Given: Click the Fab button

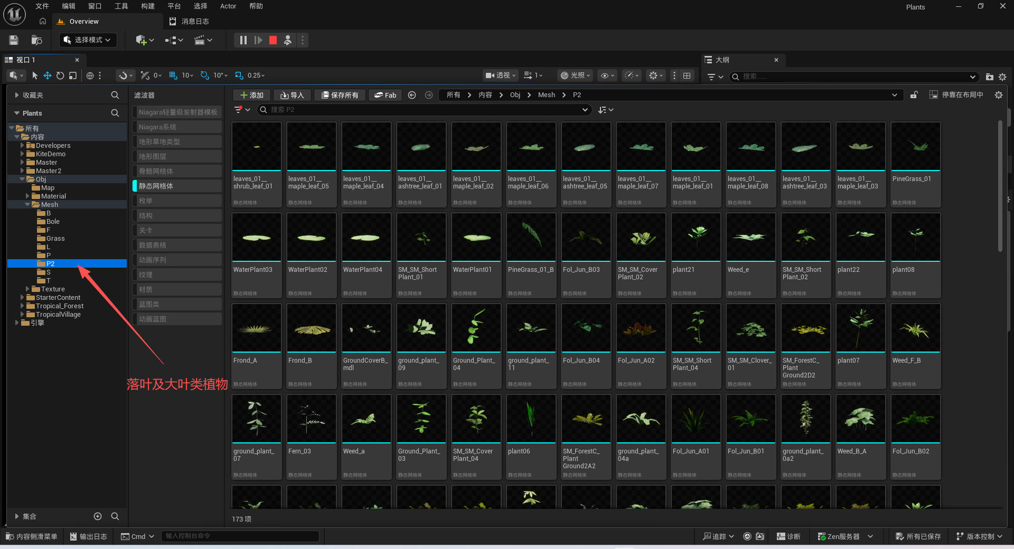Looking at the screenshot, I should pos(385,95).
